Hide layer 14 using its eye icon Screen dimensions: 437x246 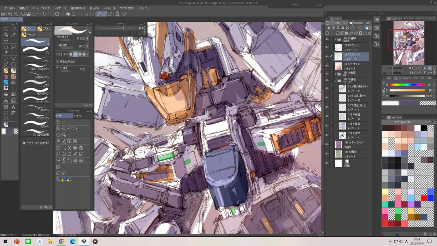coord(327,47)
